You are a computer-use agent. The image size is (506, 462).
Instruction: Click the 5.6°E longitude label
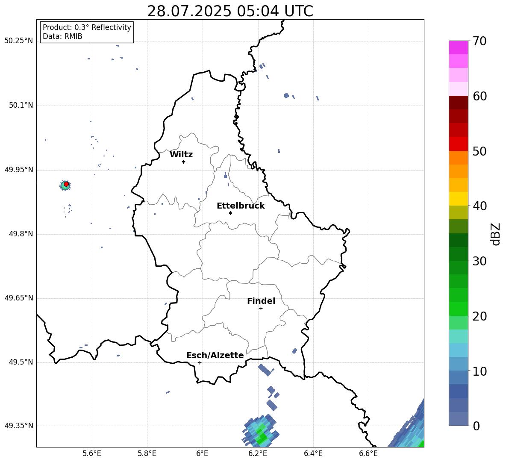[92, 453]
